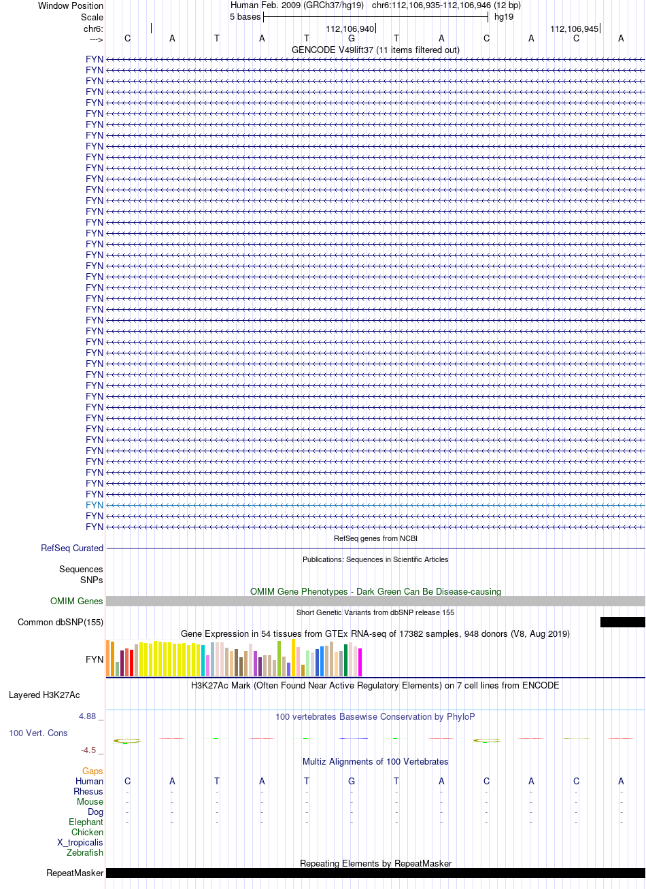Click the RepeatMasker track label

(x=75, y=873)
